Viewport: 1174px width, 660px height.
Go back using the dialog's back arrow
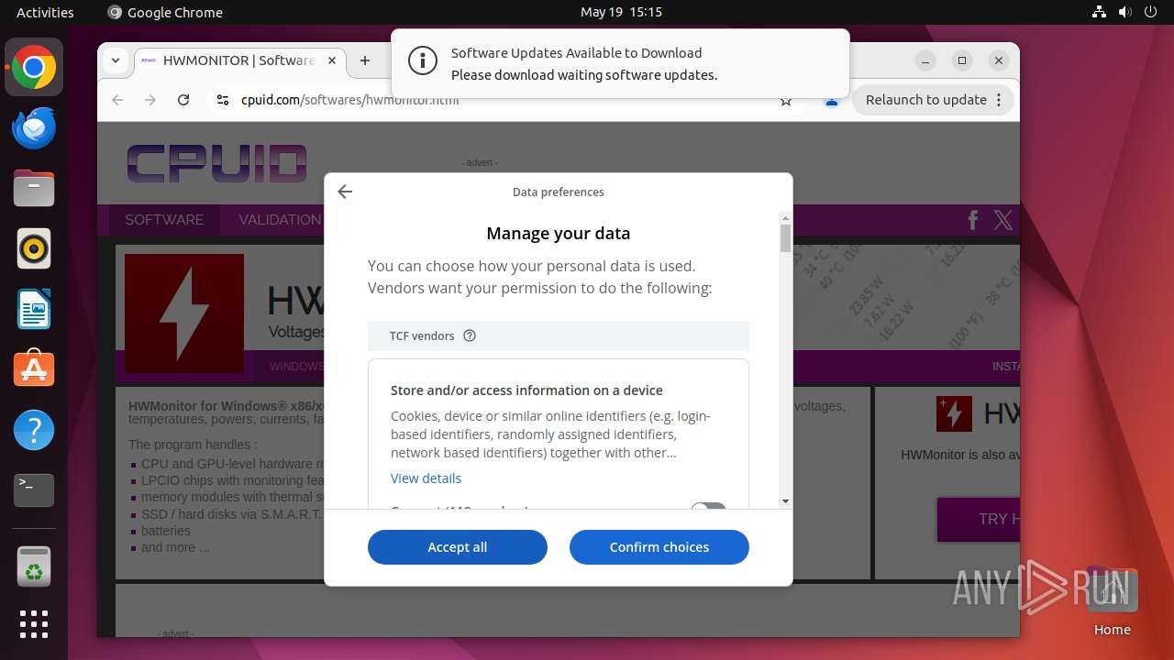[345, 192]
